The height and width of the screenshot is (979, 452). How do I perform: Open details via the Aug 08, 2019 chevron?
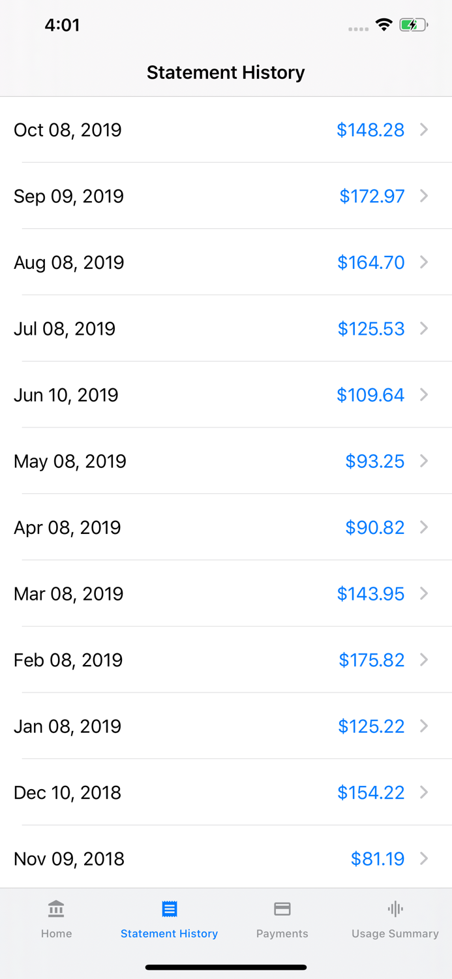point(424,262)
